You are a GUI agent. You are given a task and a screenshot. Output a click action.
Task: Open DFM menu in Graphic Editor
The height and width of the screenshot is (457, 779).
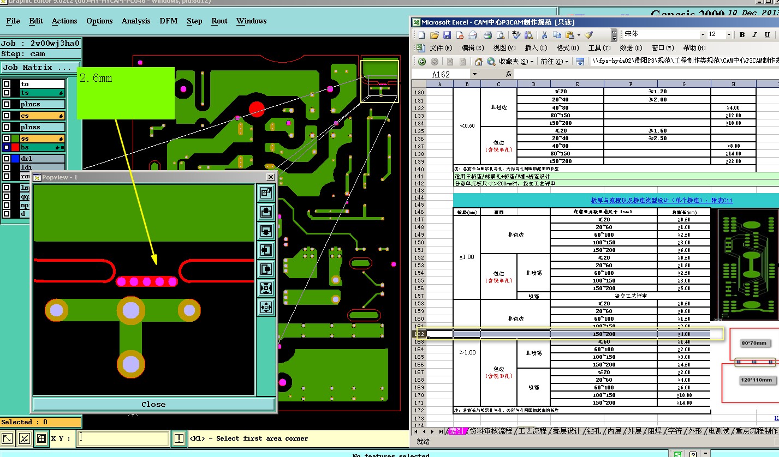click(x=169, y=21)
